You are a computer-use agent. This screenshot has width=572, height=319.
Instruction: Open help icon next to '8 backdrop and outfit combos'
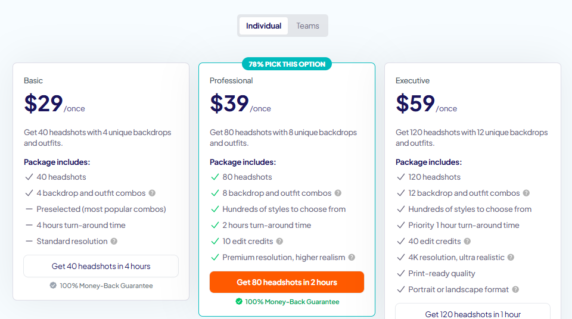tap(338, 193)
